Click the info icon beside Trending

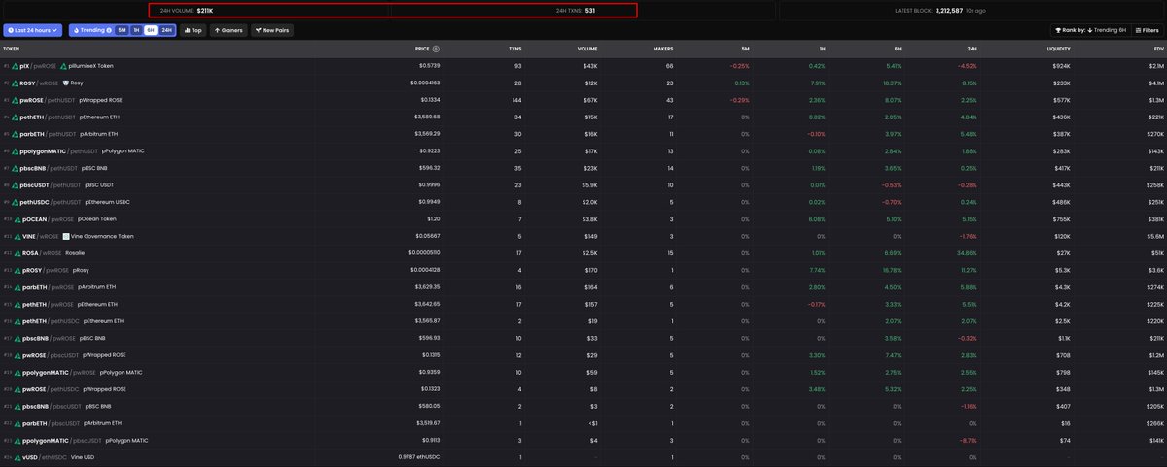pyautogui.click(x=109, y=30)
